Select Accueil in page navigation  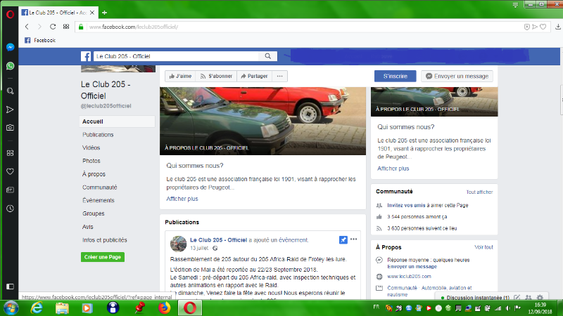(x=117, y=121)
